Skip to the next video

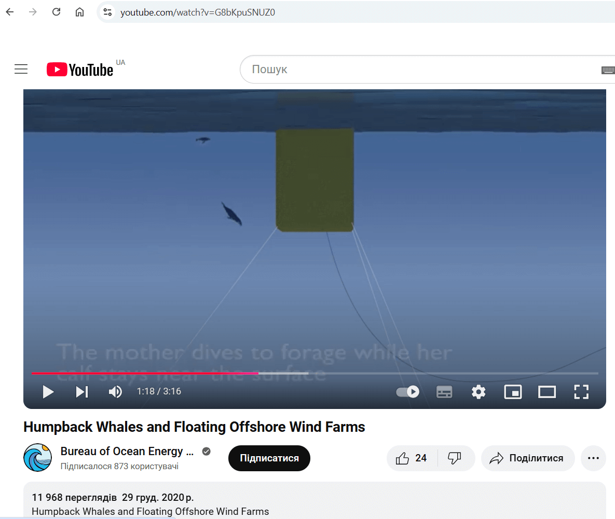[x=82, y=392]
